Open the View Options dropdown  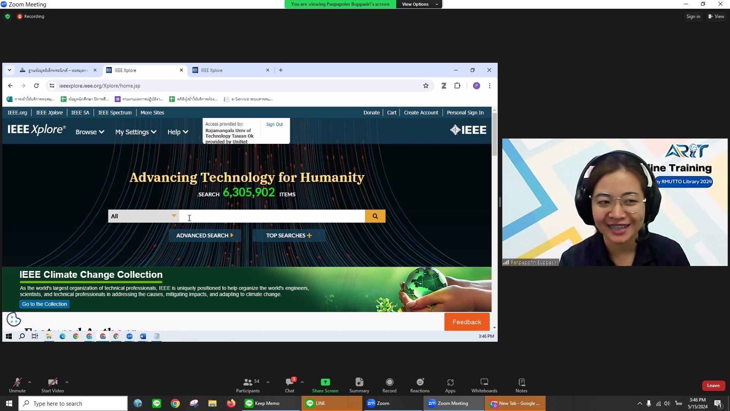(419, 4)
